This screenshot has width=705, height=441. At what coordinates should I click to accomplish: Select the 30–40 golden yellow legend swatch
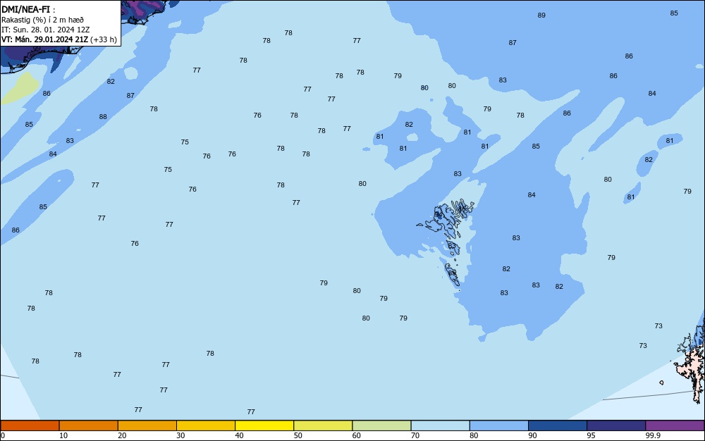click(x=206, y=426)
